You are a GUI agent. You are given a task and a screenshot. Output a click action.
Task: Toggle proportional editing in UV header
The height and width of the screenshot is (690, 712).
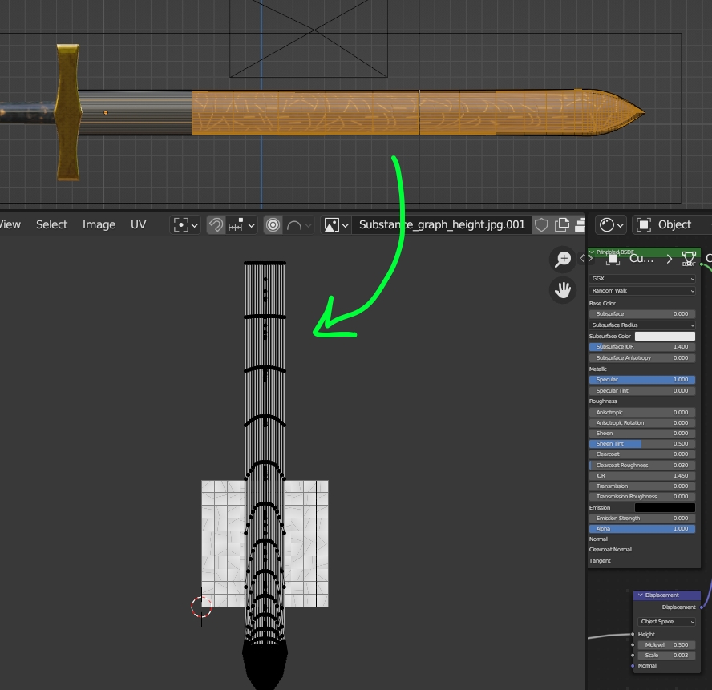tap(273, 224)
